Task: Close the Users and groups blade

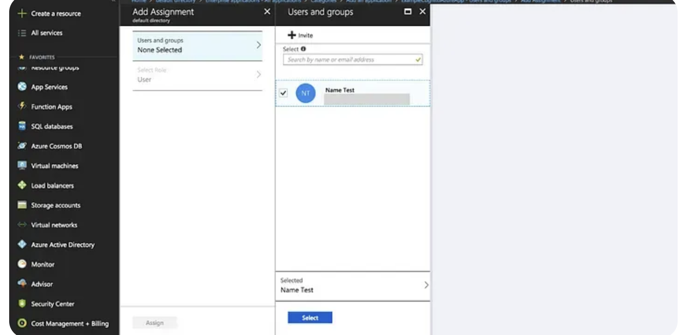Action: 422,12
